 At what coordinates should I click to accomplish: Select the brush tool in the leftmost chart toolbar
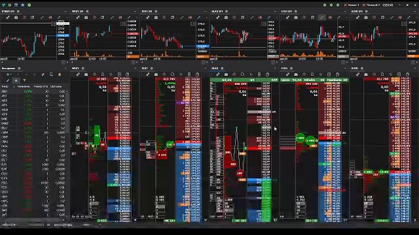coord(59,18)
